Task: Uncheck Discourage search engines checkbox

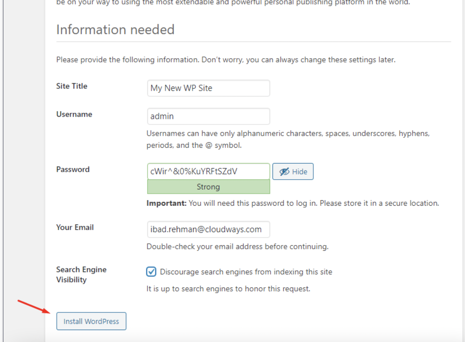Action: pyautogui.click(x=151, y=271)
